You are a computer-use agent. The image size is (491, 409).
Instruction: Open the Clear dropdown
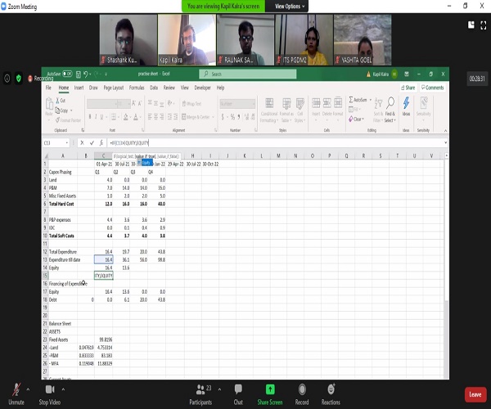point(356,119)
